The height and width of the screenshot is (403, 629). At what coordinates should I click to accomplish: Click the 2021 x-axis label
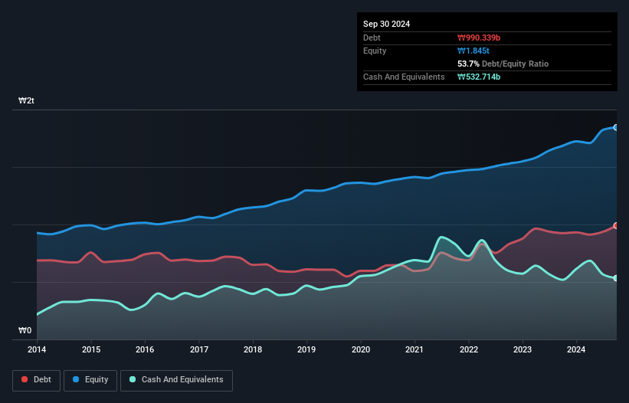414,349
